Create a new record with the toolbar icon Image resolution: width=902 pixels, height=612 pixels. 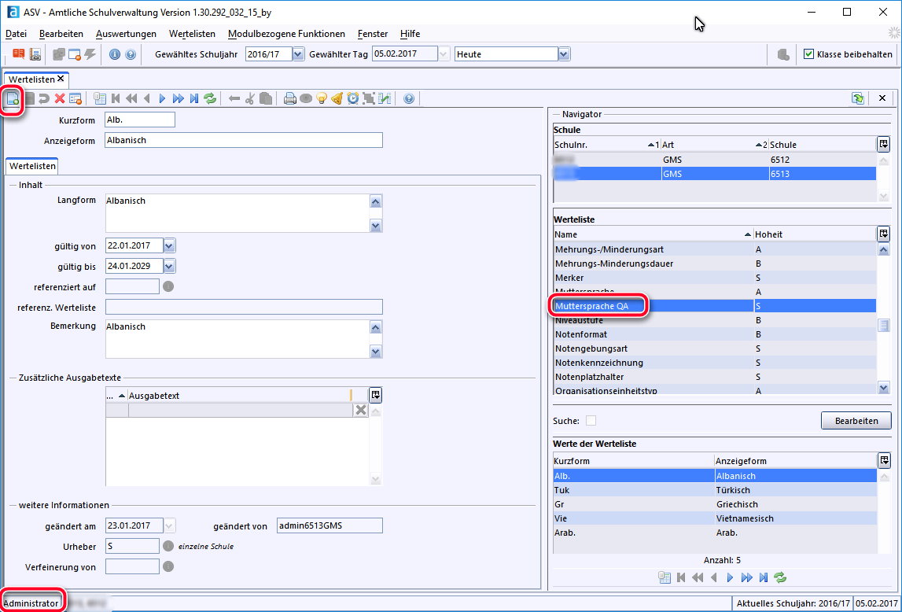point(13,99)
